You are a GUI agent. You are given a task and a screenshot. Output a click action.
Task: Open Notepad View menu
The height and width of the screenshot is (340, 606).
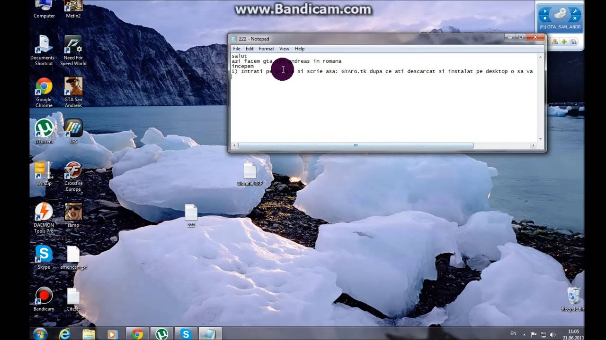pyautogui.click(x=284, y=49)
